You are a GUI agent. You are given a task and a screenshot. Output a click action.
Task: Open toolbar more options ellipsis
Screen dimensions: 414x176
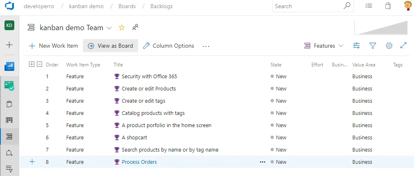click(x=206, y=46)
